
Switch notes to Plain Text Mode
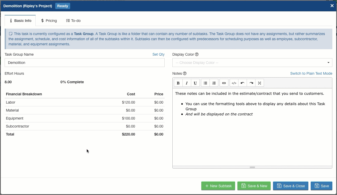point(311,73)
